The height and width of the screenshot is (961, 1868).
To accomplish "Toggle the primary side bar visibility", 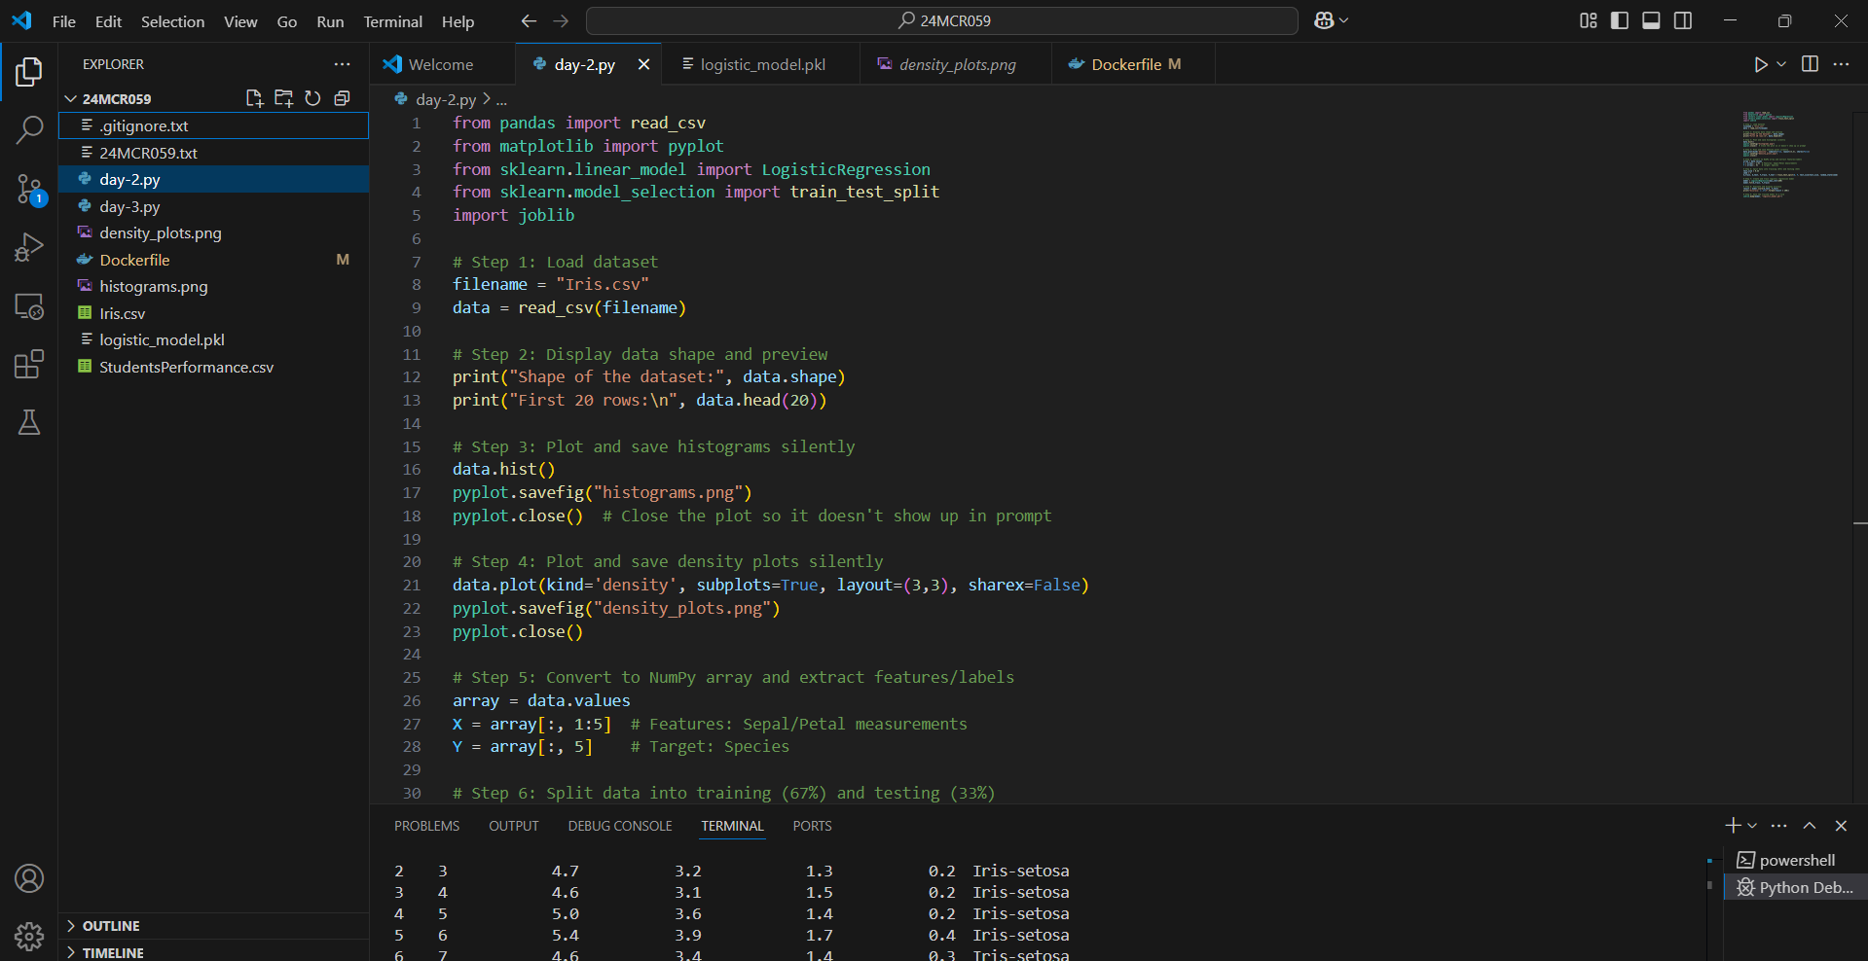I will point(1620,20).
